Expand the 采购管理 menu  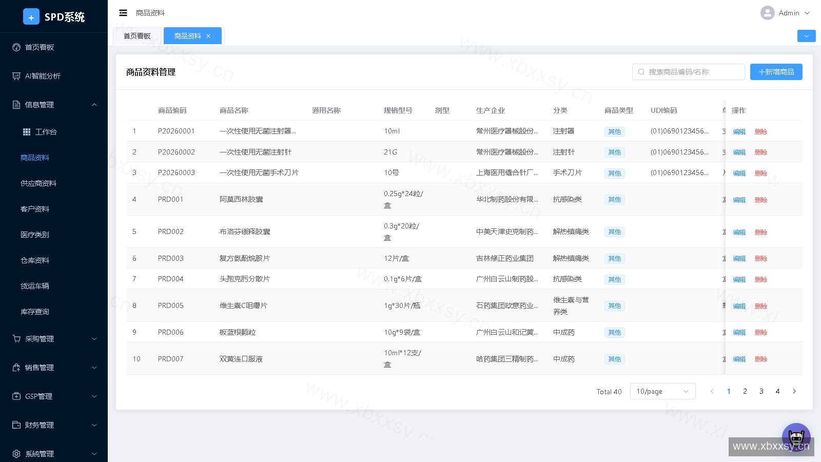click(x=54, y=339)
